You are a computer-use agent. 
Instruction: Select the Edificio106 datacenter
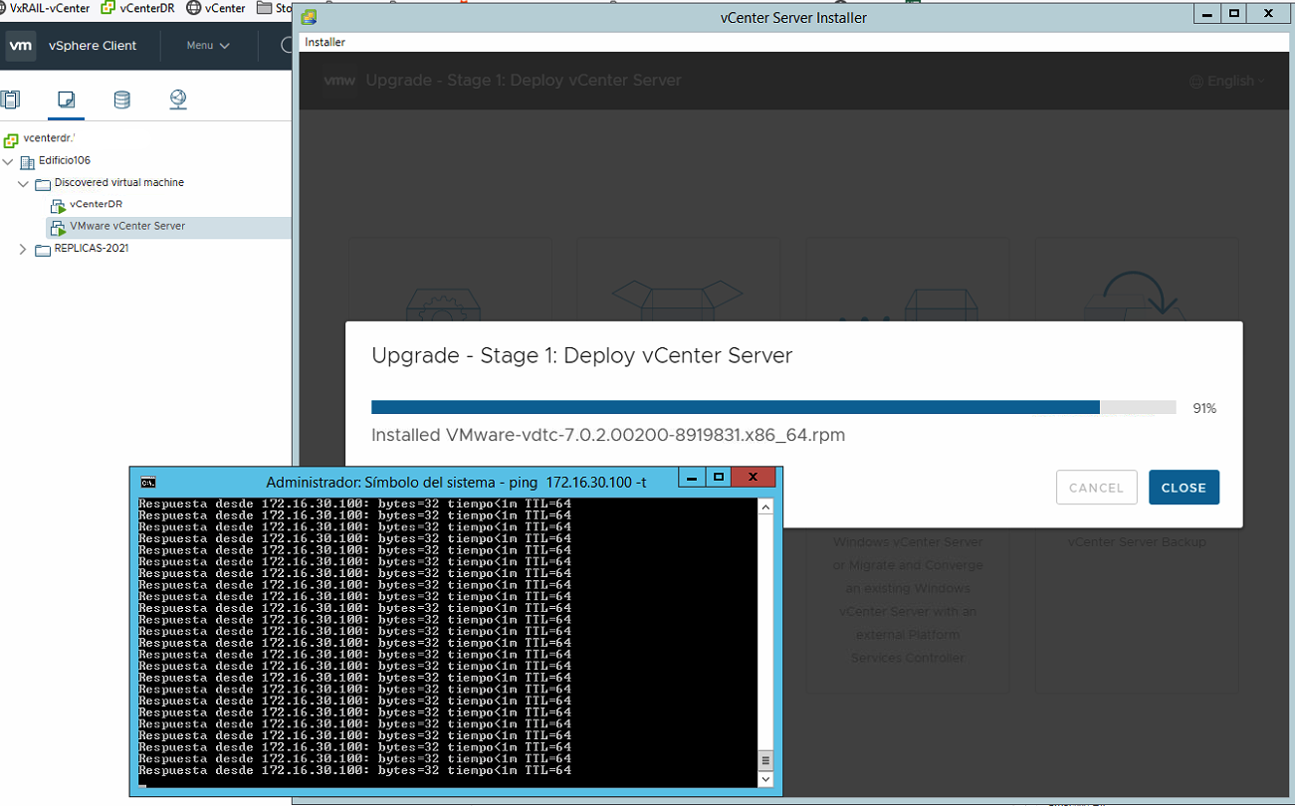(65, 161)
